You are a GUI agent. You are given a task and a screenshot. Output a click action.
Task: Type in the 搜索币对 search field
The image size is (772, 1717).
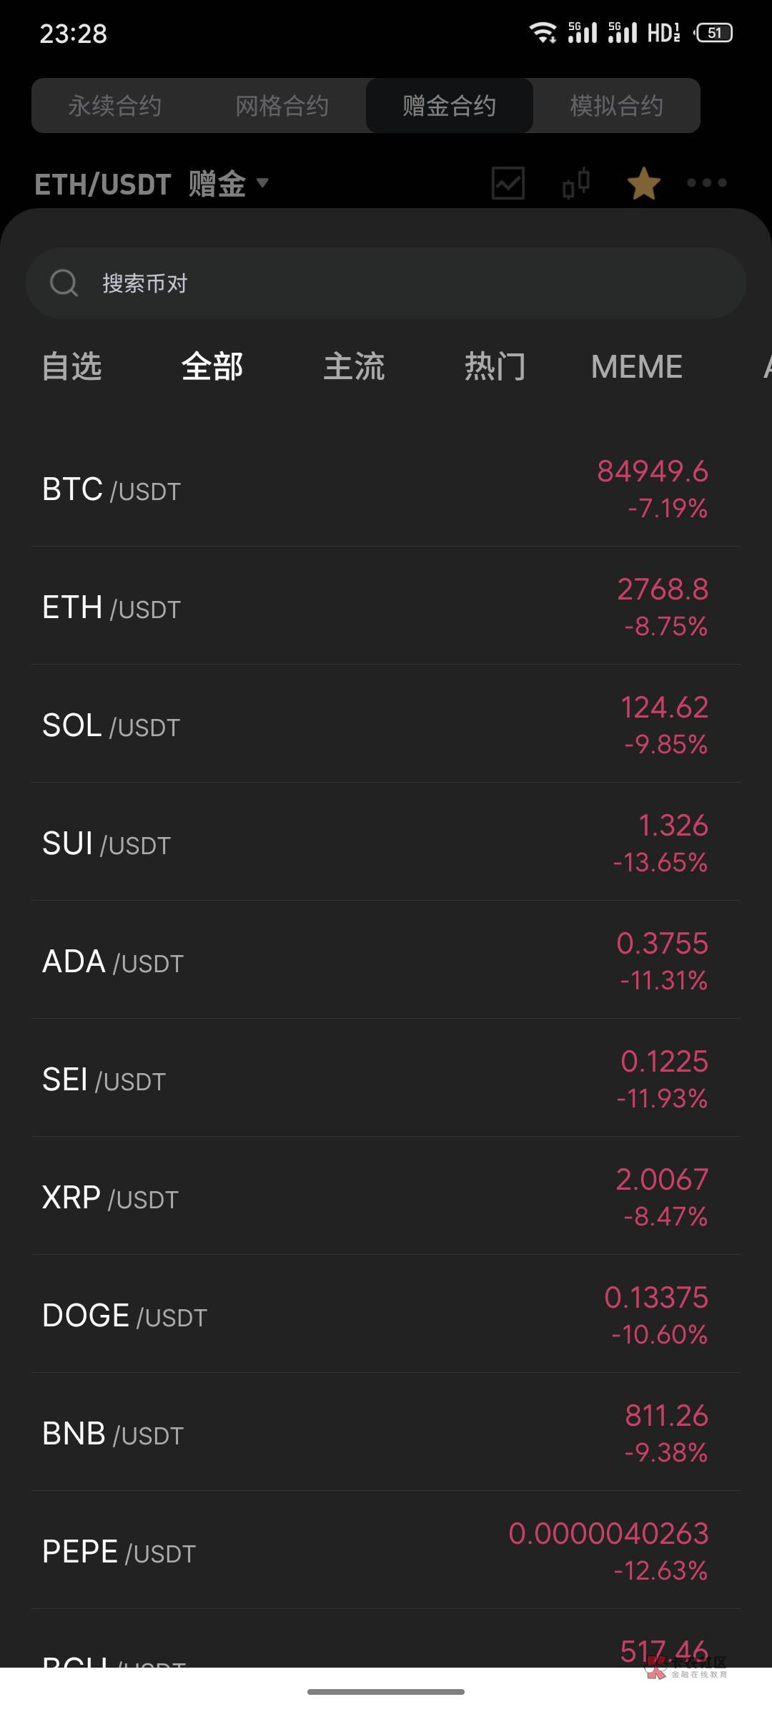(x=400, y=283)
